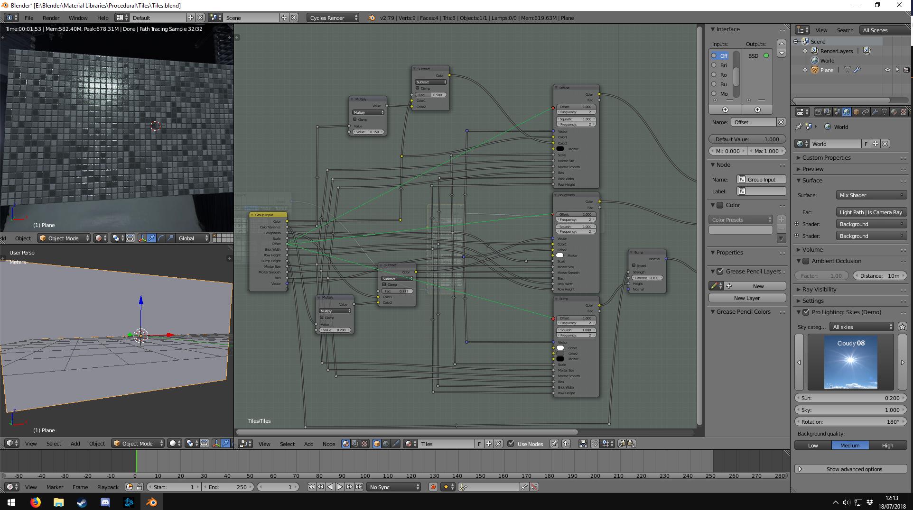Screen dimensions: 913x510
Task: Add new input socket in Interface panel
Action: pos(725,109)
